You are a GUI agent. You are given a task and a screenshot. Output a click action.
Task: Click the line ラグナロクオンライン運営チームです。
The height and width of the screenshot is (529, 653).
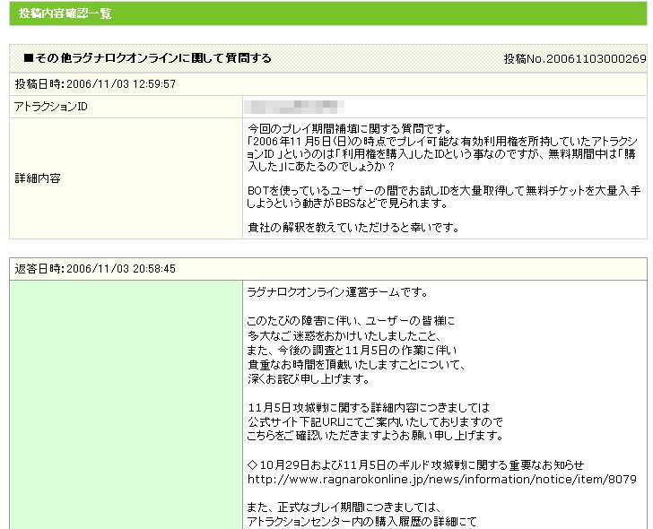pos(338,292)
